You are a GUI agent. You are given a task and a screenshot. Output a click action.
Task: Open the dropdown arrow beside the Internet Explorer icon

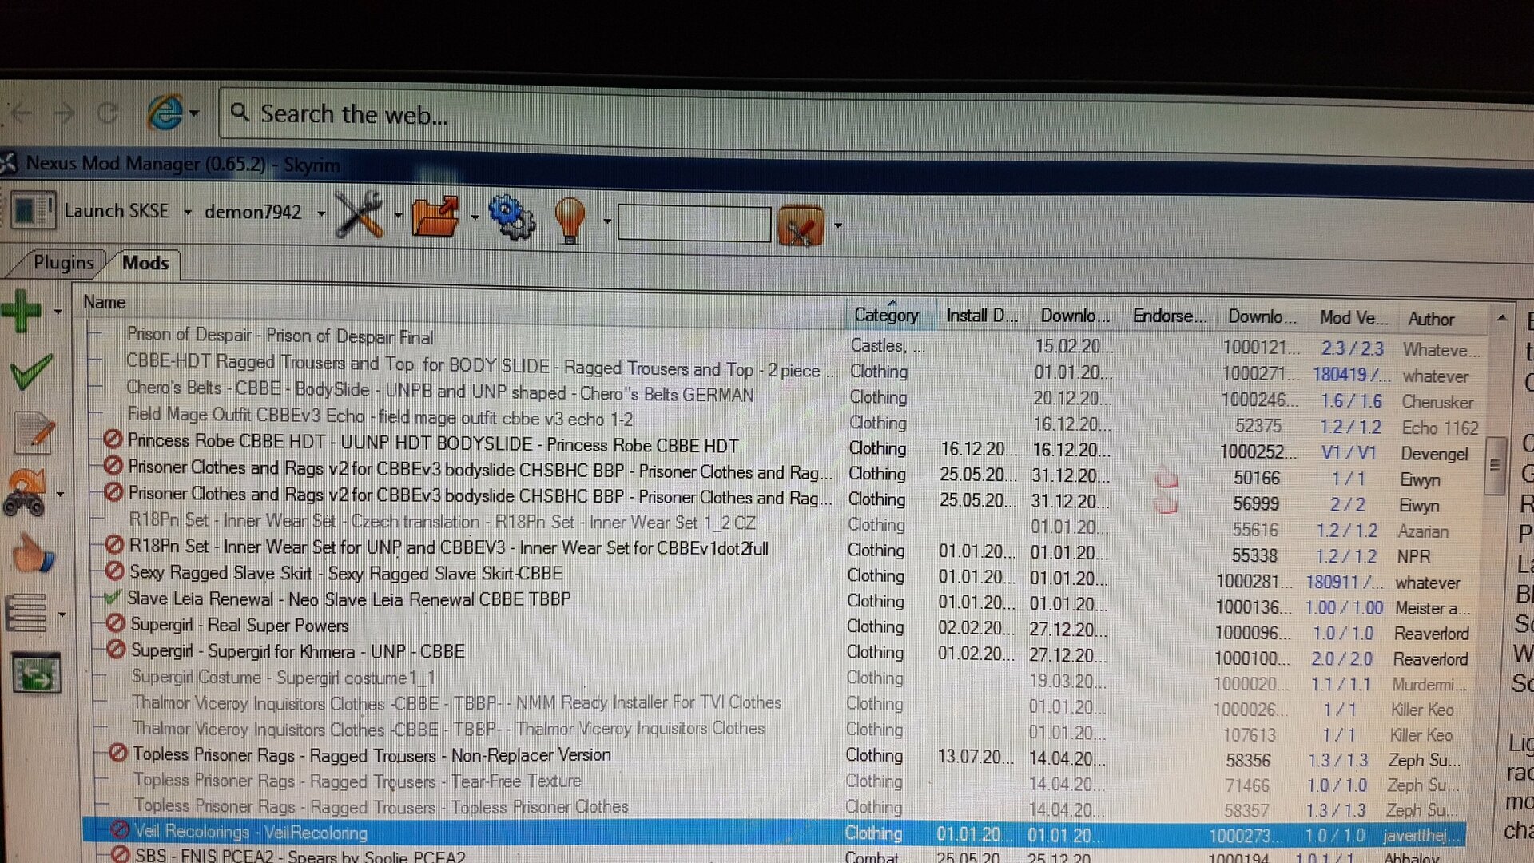click(x=194, y=113)
